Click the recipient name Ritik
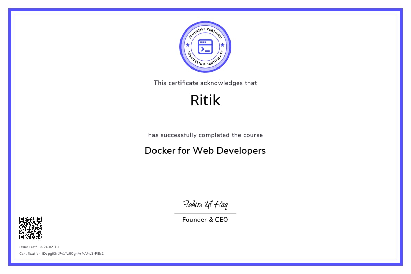Viewport: 411px width, 274px height. [x=205, y=100]
